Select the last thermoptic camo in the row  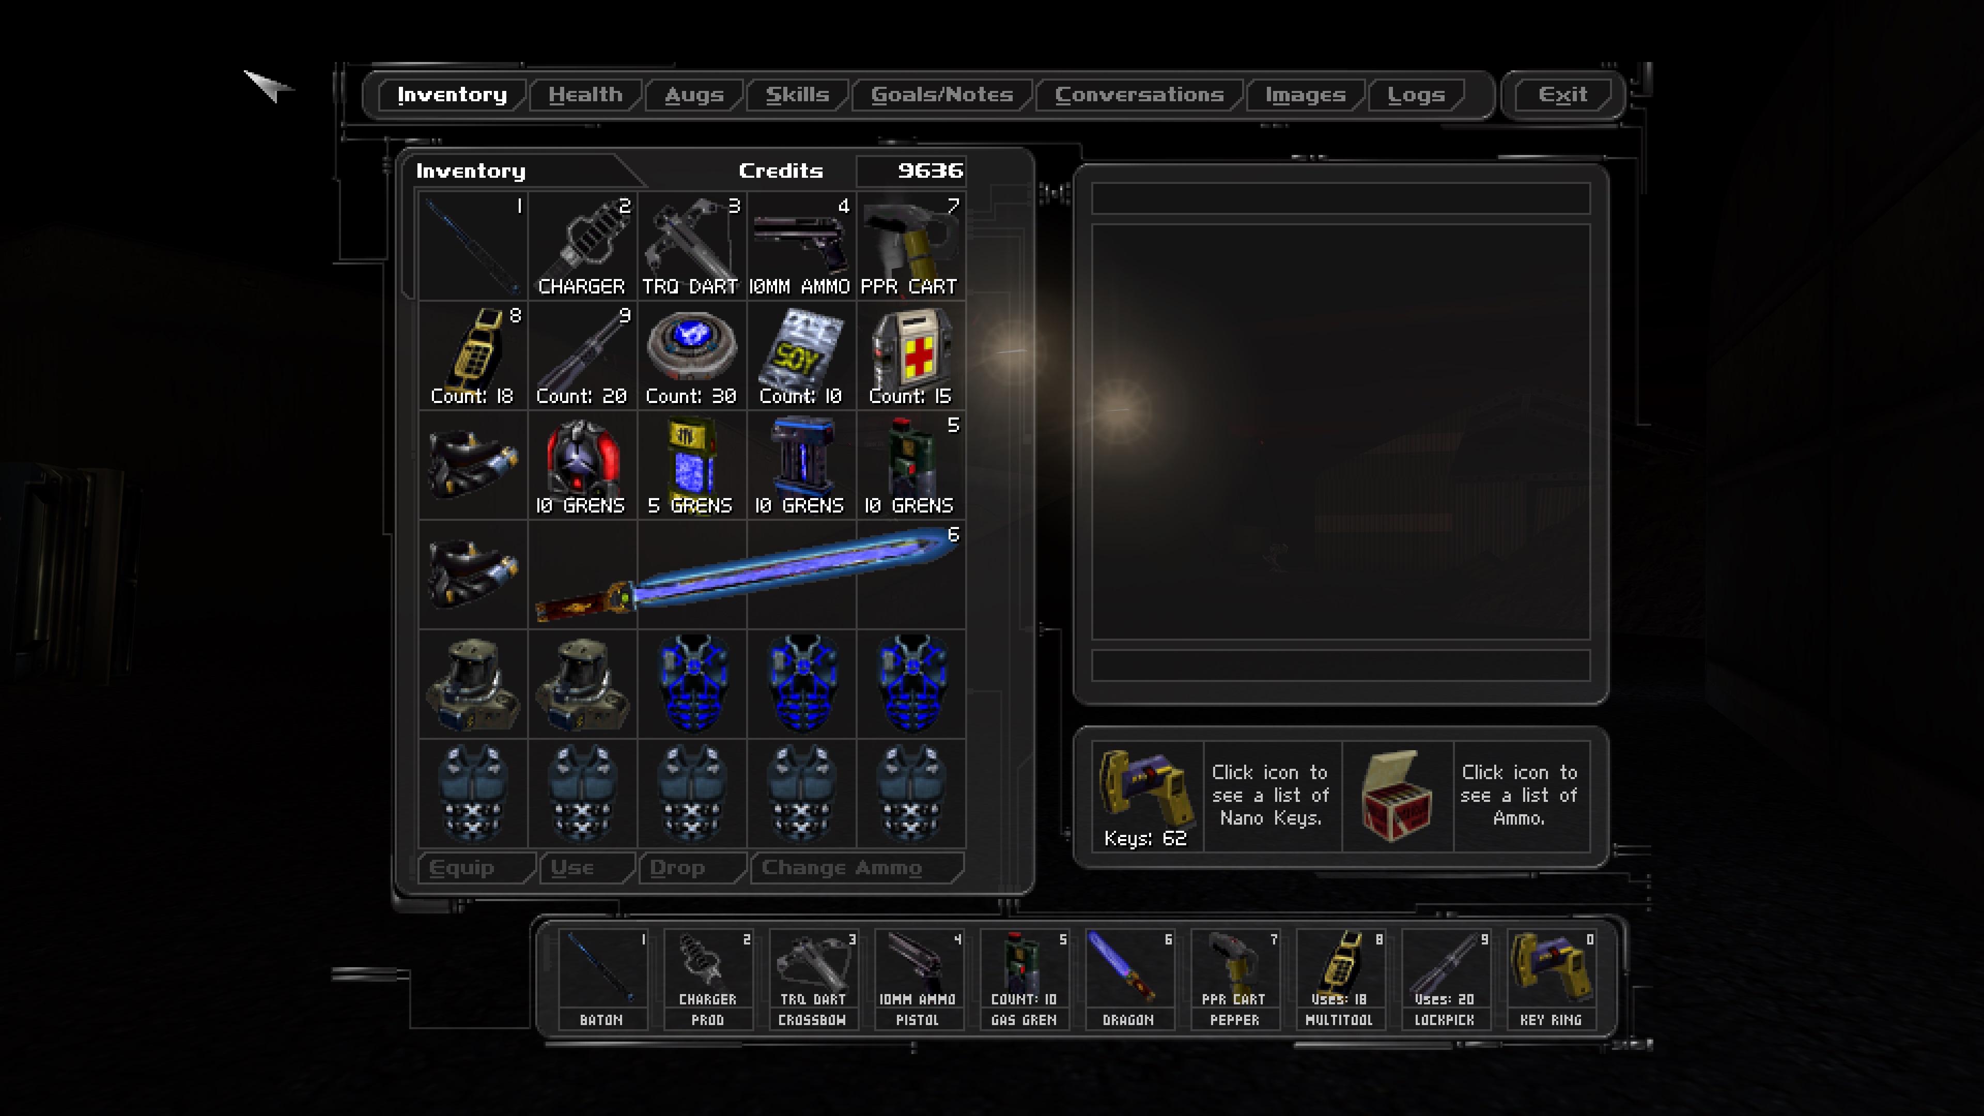point(910,683)
